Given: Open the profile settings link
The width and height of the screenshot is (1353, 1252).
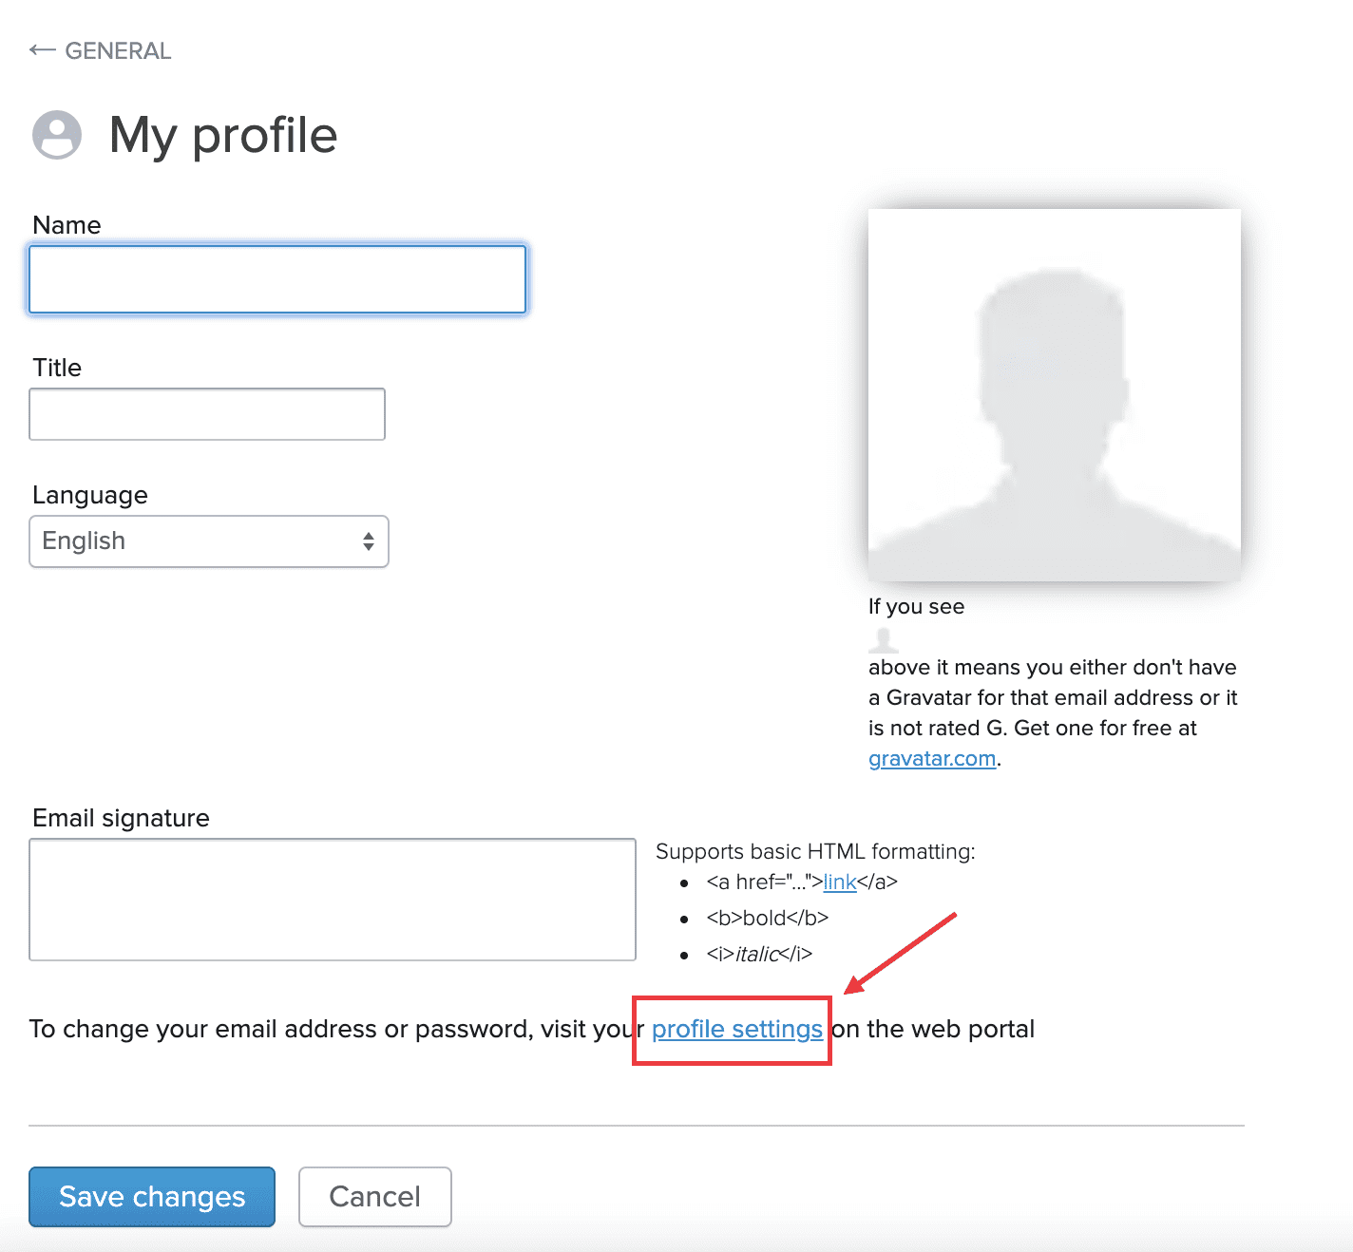Looking at the screenshot, I should pyautogui.click(x=736, y=1030).
